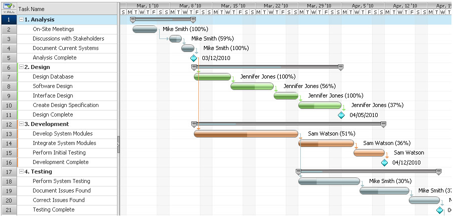Click the Development summary bar

tap(289, 123)
